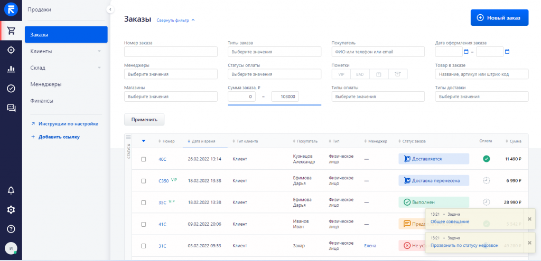Open the chat messages icon in sidebar
The width and height of the screenshot is (541, 261).
(11, 108)
